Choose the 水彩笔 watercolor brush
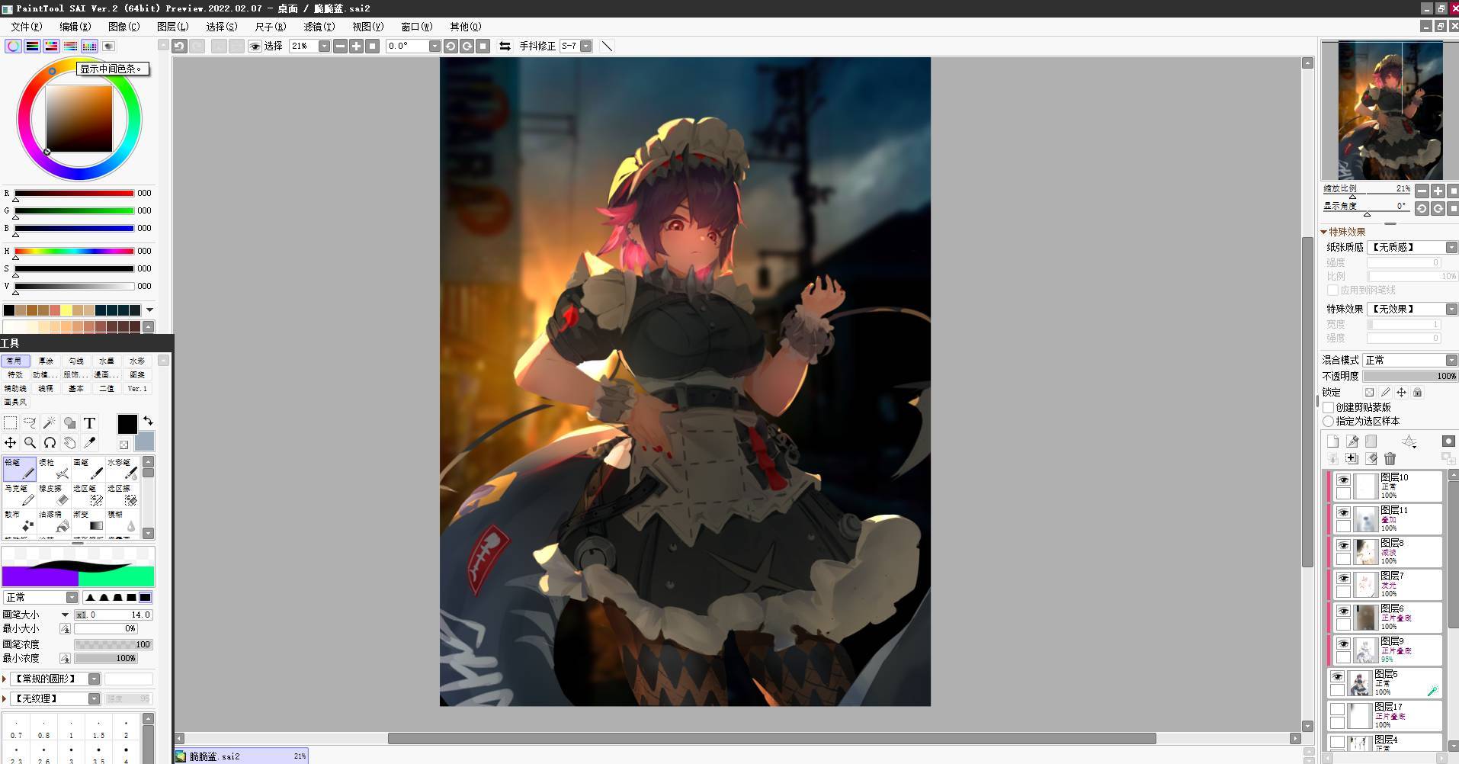This screenshot has width=1459, height=764. (x=123, y=469)
